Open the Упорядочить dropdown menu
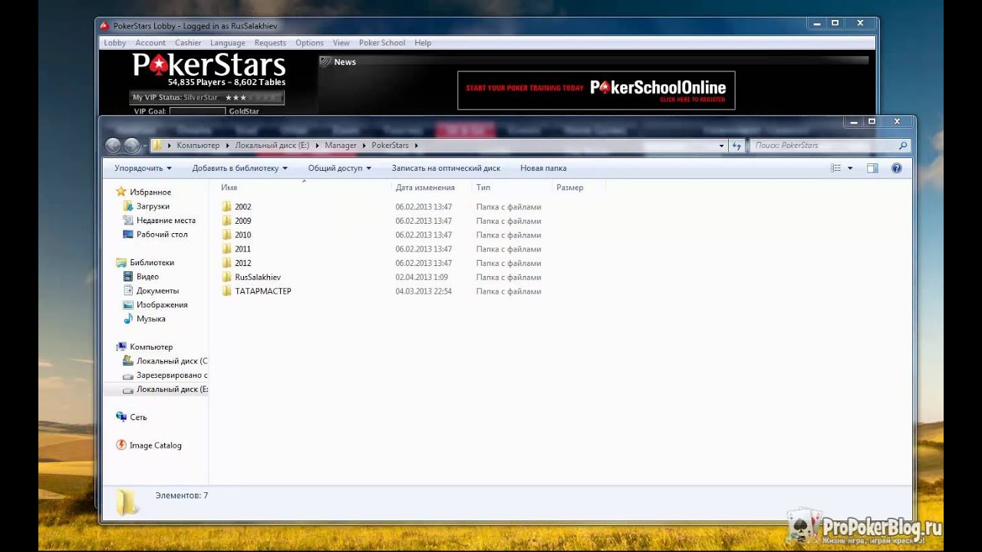 (x=143, y=168)
